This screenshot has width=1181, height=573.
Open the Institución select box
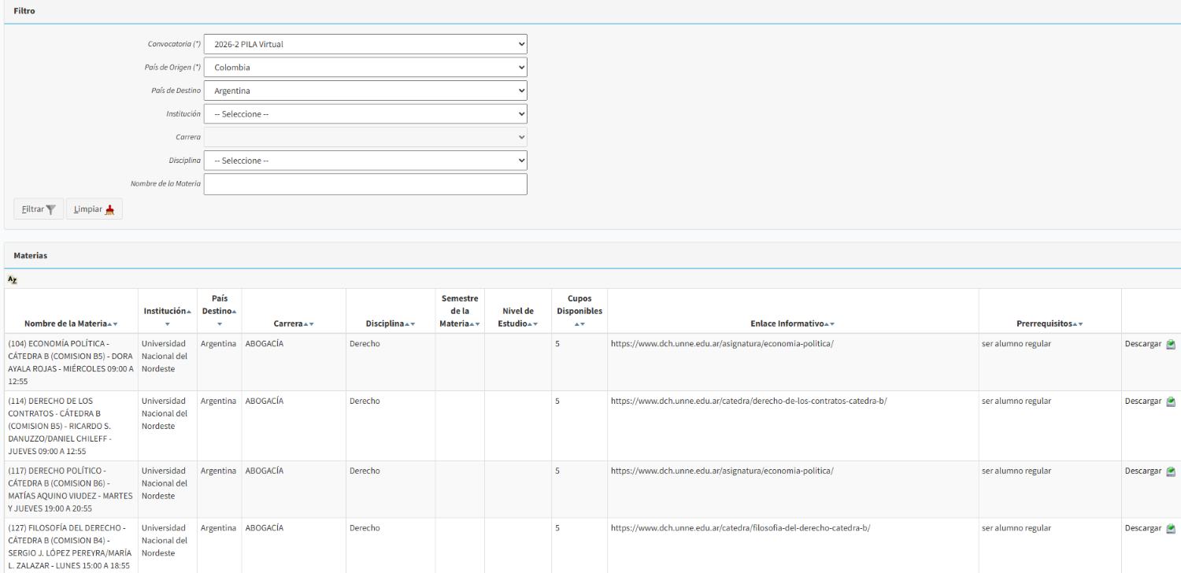(365, 114)
